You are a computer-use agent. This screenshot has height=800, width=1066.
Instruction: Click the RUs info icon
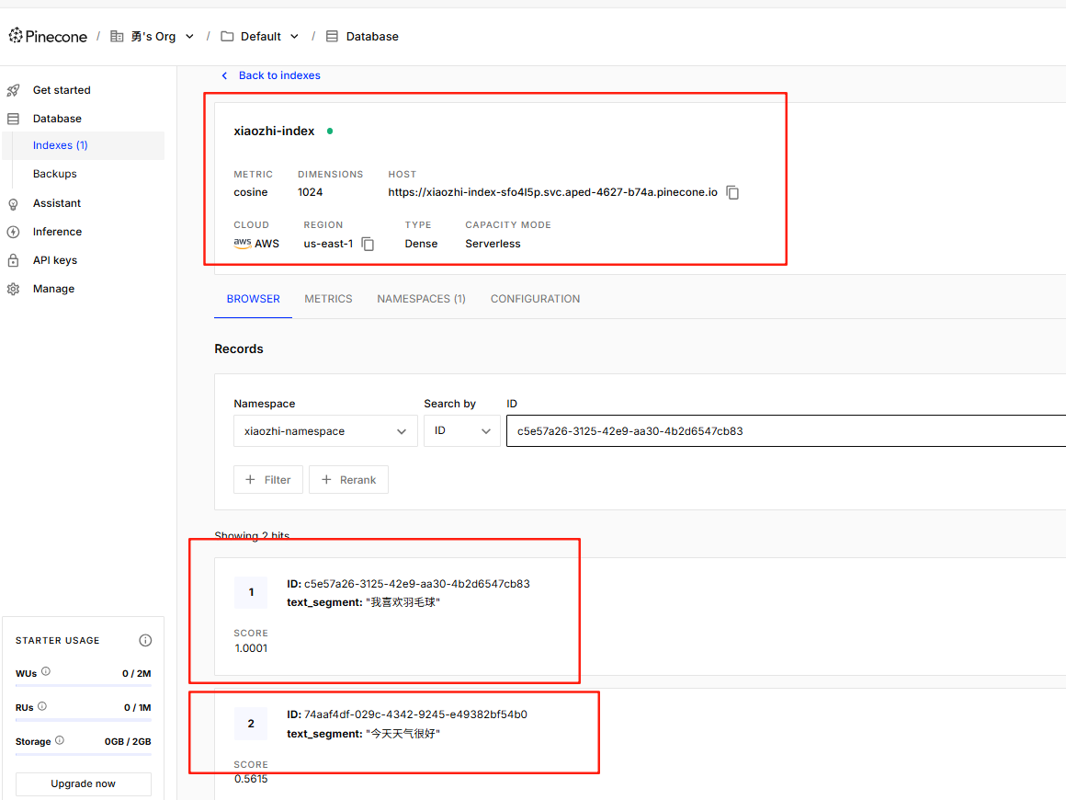point(42,706)
